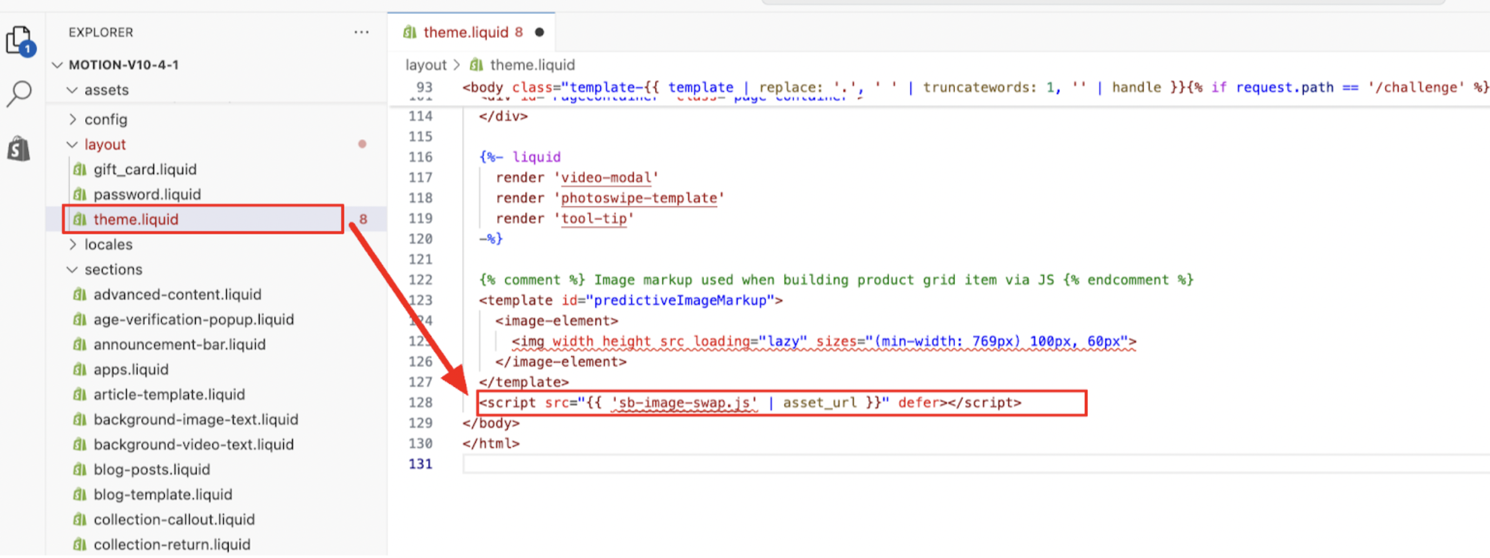Viewport: 1490px width, 558px height.
Task: Click file icon of gift_card.liquid
Action: coord(80,169)
